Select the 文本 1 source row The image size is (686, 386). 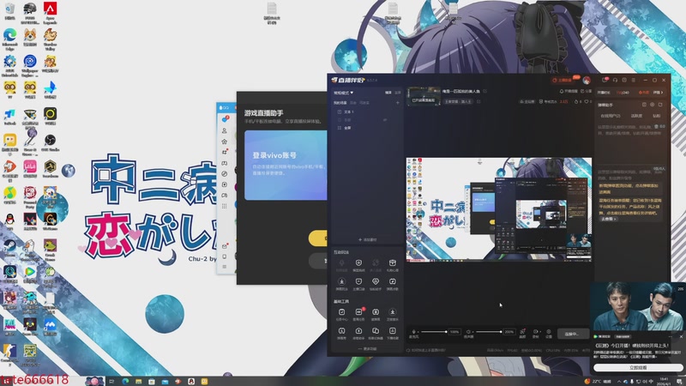[x=367, y=112]
